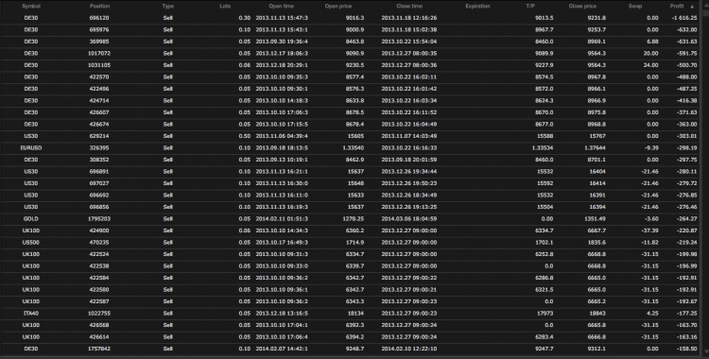Click T/P value 9013.5
Image resolution: width=709 pixels, height=359 pixels.
[544, 18]
